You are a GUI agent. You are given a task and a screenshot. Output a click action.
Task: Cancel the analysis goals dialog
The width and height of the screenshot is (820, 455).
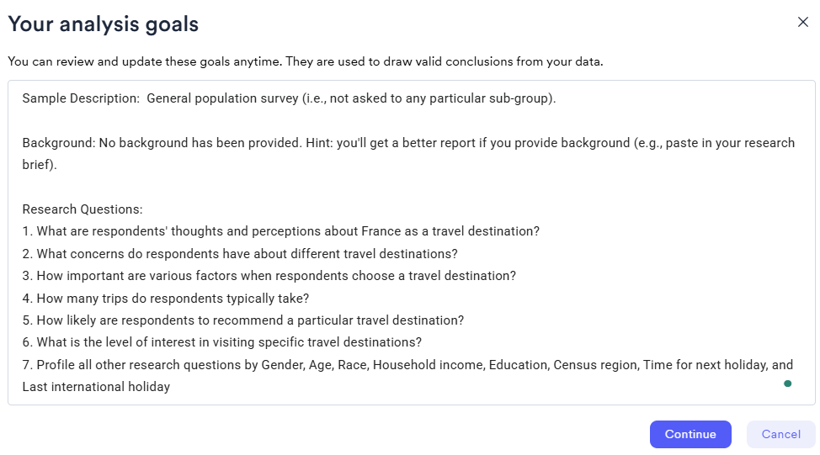click(780, 434)
